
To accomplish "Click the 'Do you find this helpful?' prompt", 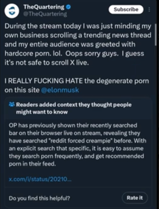I will [x=39, y=198].
